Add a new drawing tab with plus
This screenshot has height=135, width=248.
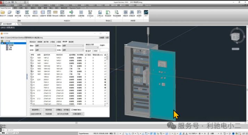pyautogui.click(x=20, y=24)
